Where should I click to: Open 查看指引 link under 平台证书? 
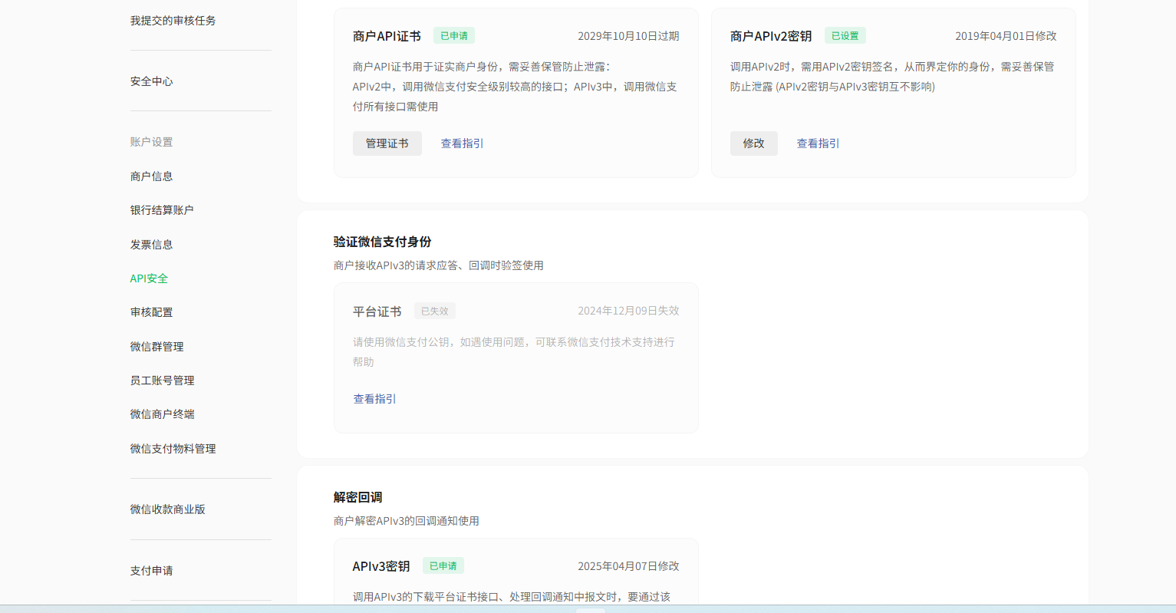(x=375, y=399)
